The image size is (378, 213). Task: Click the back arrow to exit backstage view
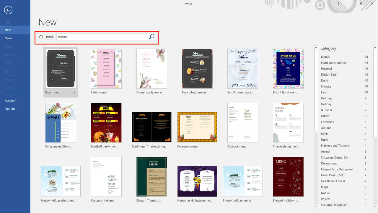click(8, 10)
